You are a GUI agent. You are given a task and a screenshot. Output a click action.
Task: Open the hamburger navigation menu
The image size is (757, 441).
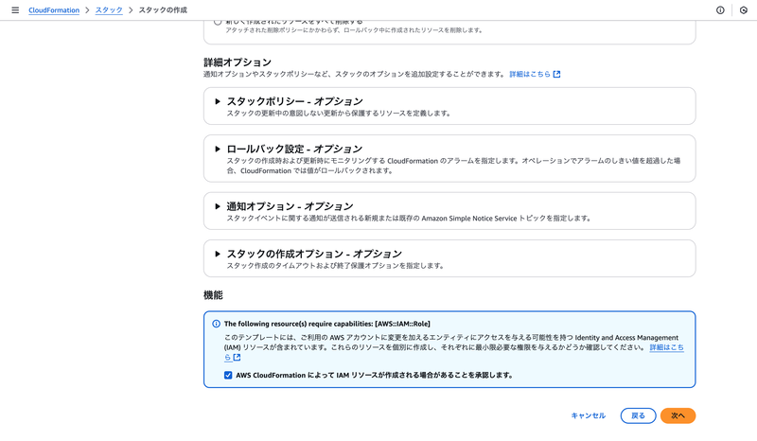pos(15,10)
